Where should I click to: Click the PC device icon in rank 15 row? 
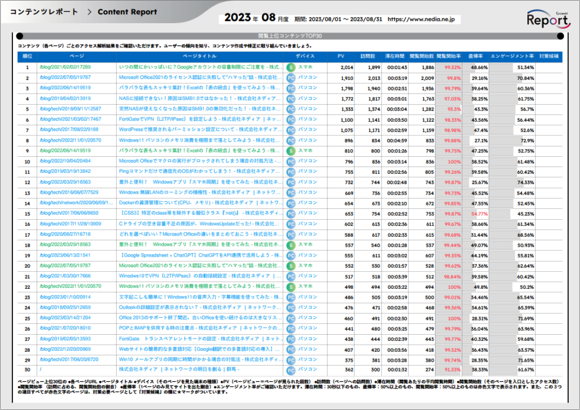click(x=291, y=214)
